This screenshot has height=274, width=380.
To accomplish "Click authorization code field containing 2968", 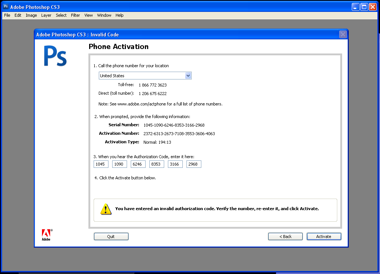I will click(x=194, y=164).
